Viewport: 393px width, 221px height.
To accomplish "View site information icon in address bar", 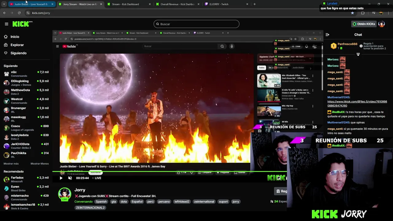I will pos(28,13).
